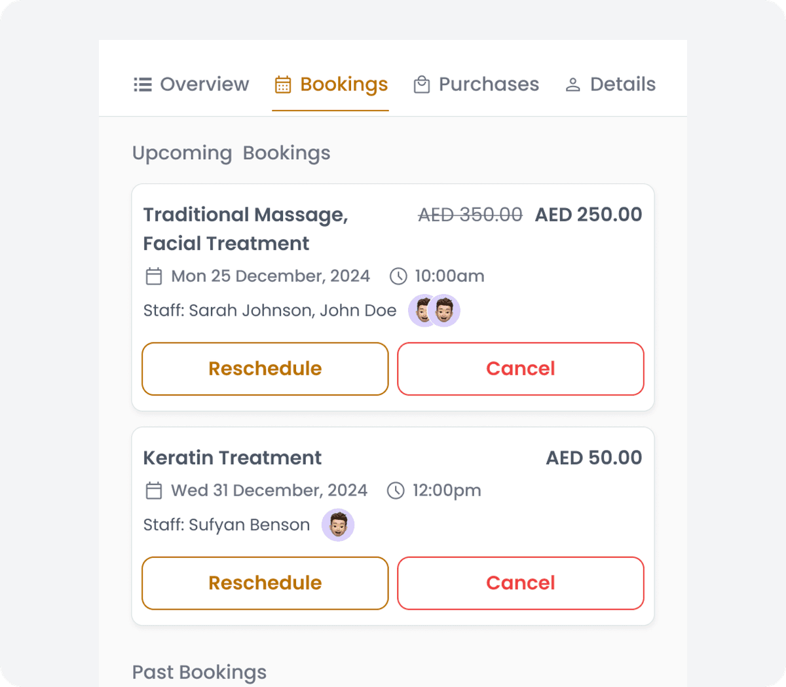This screenshot has height=687, width=786.
Task: Select the Bookings tab label
Action: 344,84
